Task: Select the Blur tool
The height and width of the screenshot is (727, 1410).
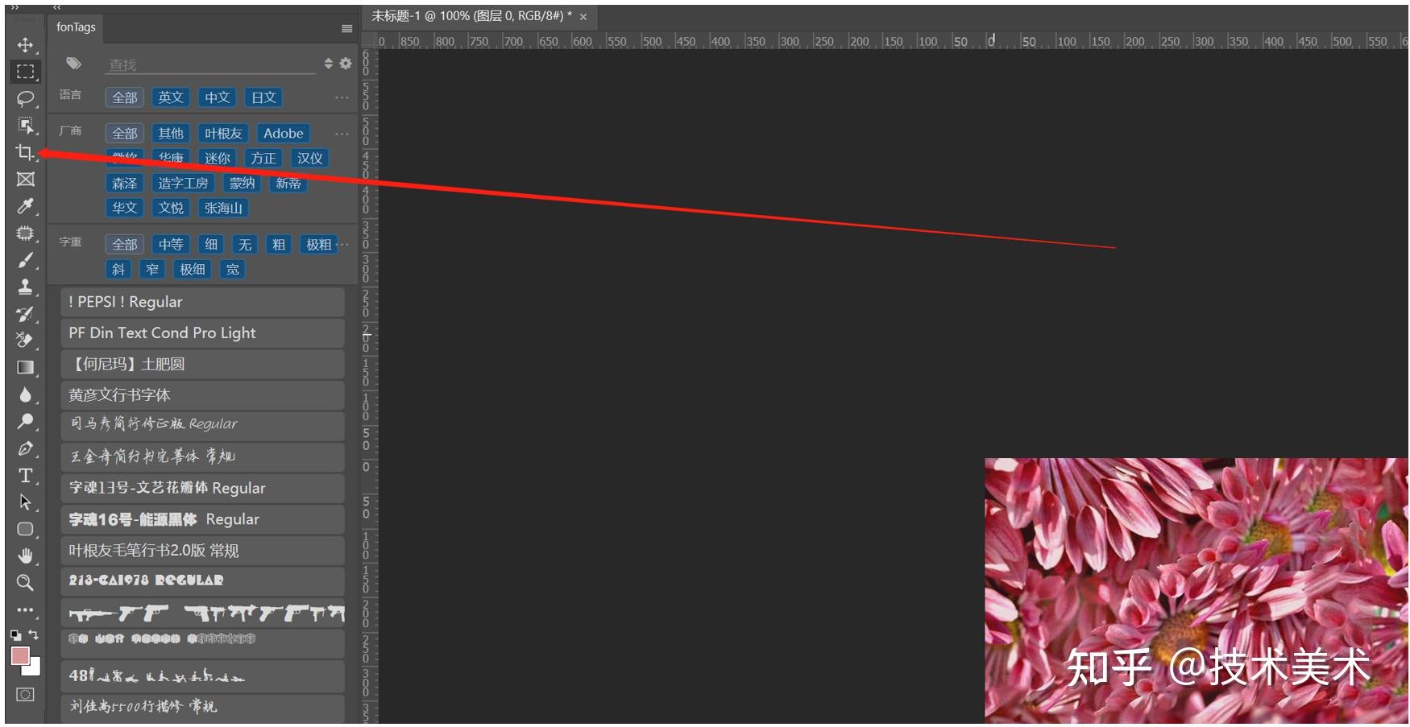Action: [25, 394]
